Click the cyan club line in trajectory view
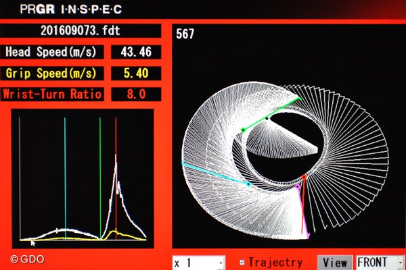Screen dimensions: 406x270 coord(217,173)
